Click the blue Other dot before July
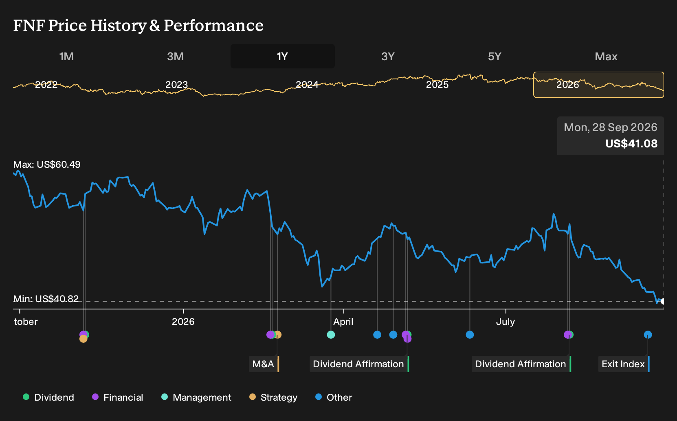 coord(470,335)
